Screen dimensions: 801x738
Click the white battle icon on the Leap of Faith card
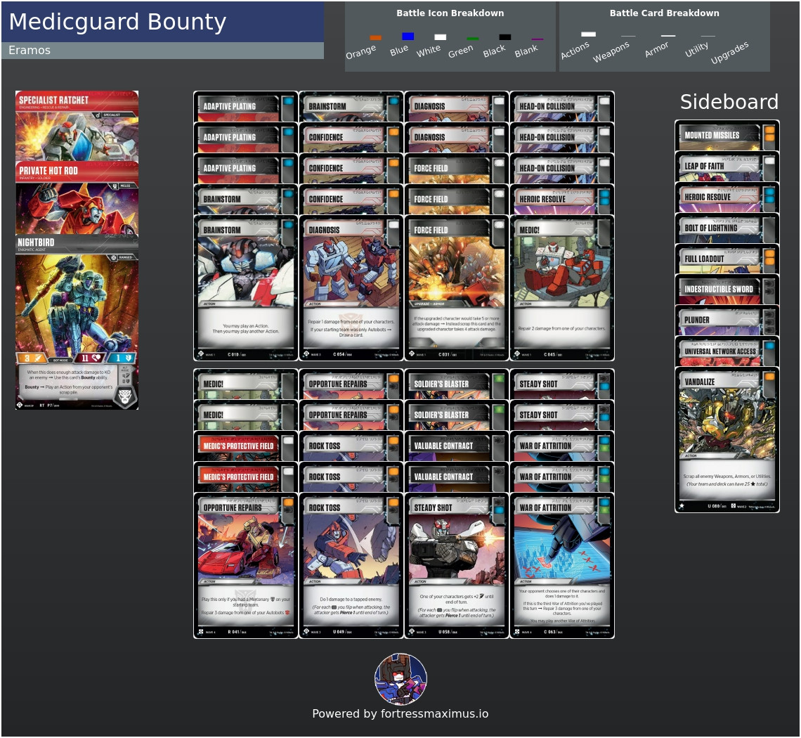[770, 162]
